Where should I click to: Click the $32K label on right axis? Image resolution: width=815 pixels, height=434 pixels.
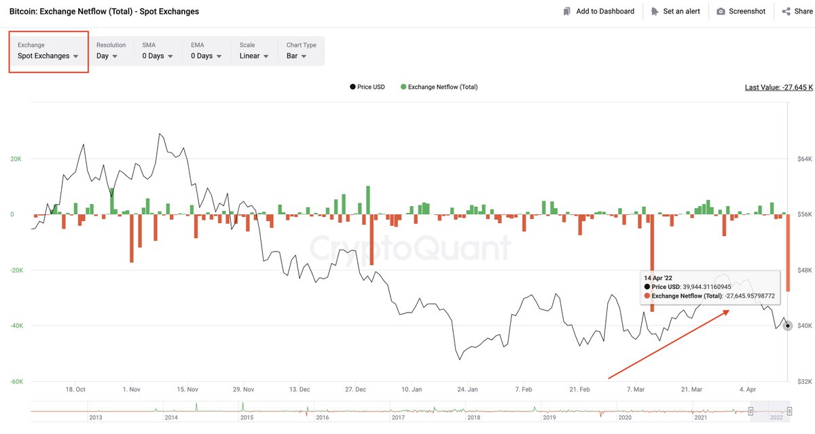pyautogui.click(x=804, y=382)
